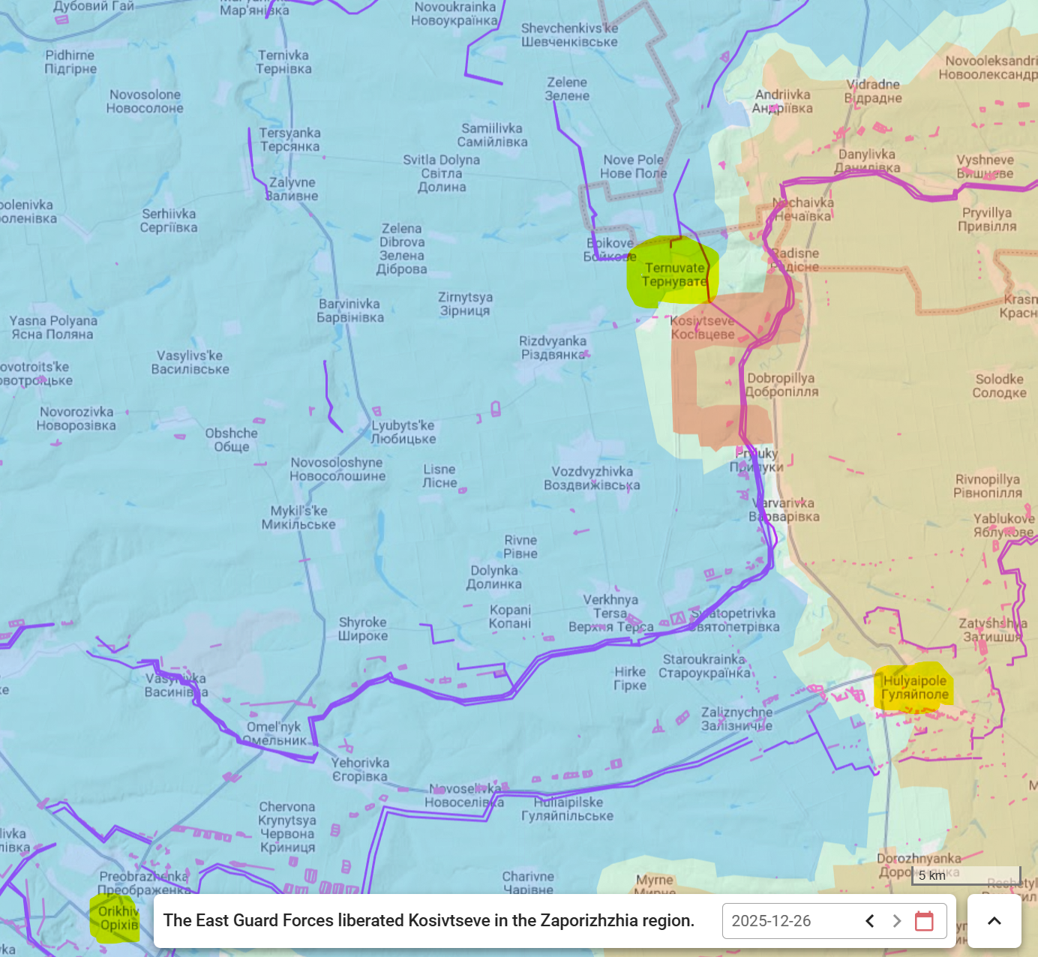Select the Mykil's'ke village label
The image size is (1038, 957).
[x=298, y=517]
